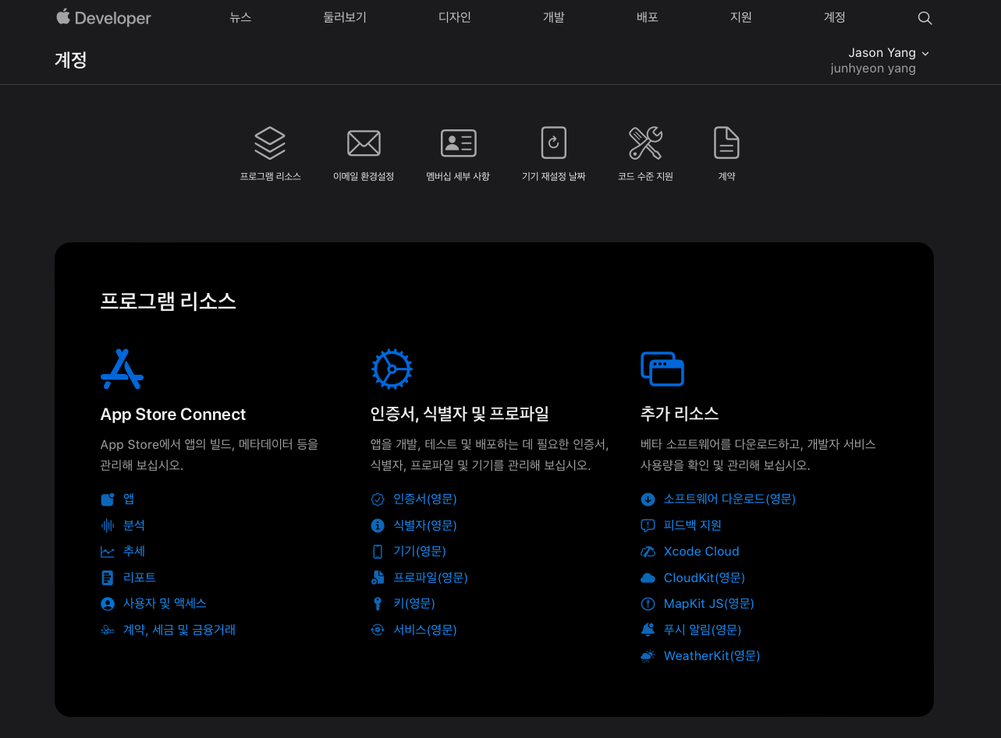This screenshot has width=1001, height=738.
Task: Open the 피드백 지원 link
Action: 693,525
